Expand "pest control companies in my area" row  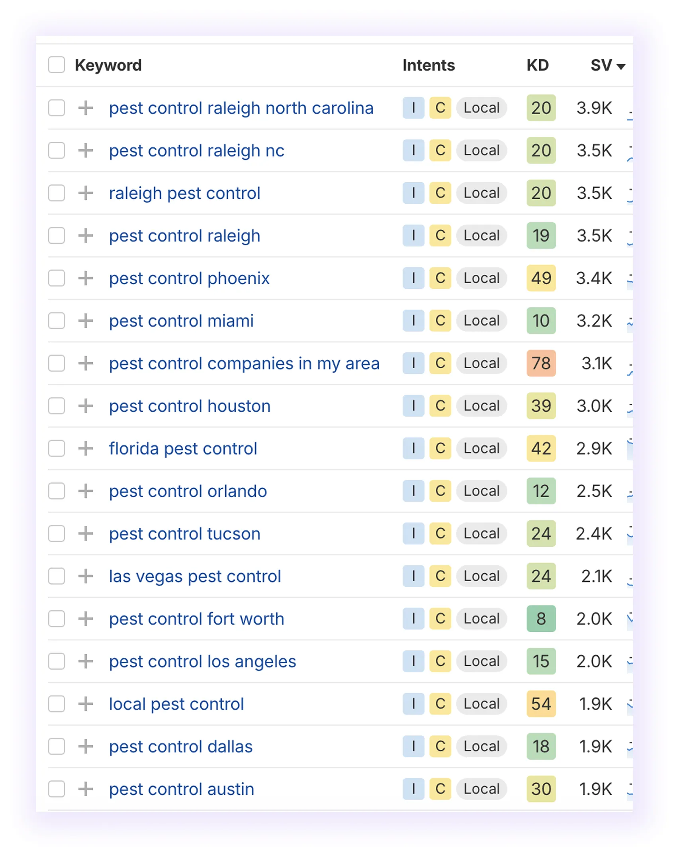pos(85,364)
